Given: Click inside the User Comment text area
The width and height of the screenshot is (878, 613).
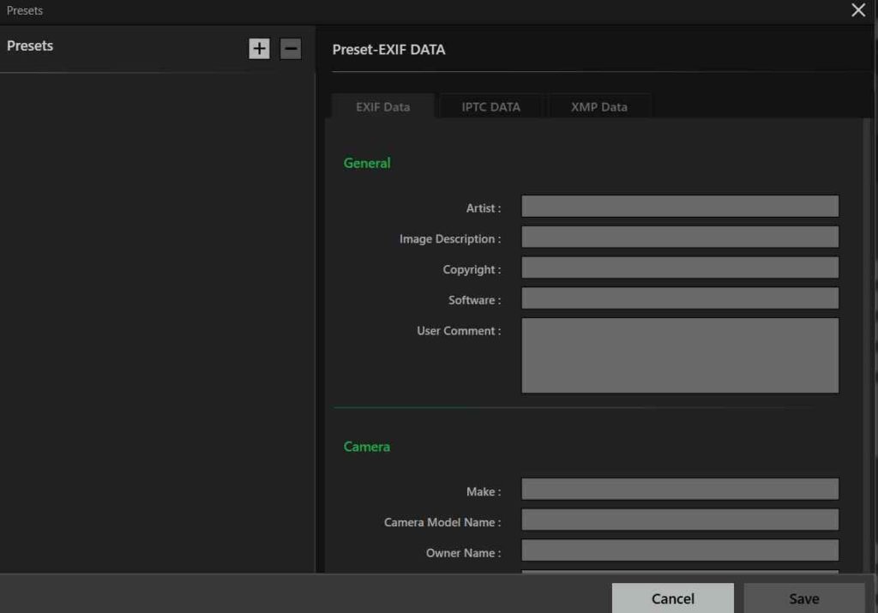Looking at the screenshot, I should 680,356.
